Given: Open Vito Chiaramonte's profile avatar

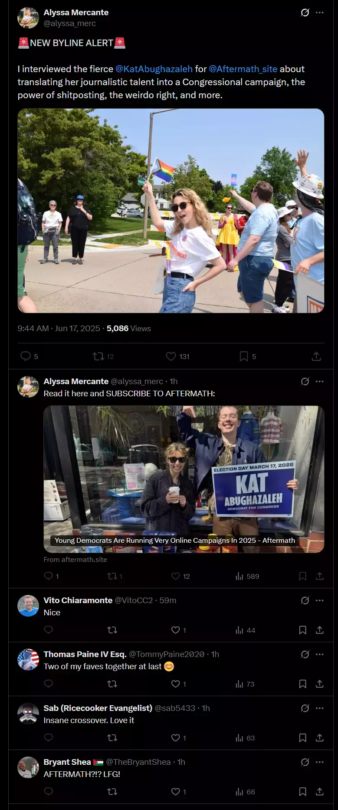Looking at the screenshot, I should coord(28,606).
